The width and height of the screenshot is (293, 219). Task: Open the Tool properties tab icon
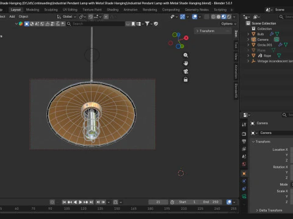point(244,125)
